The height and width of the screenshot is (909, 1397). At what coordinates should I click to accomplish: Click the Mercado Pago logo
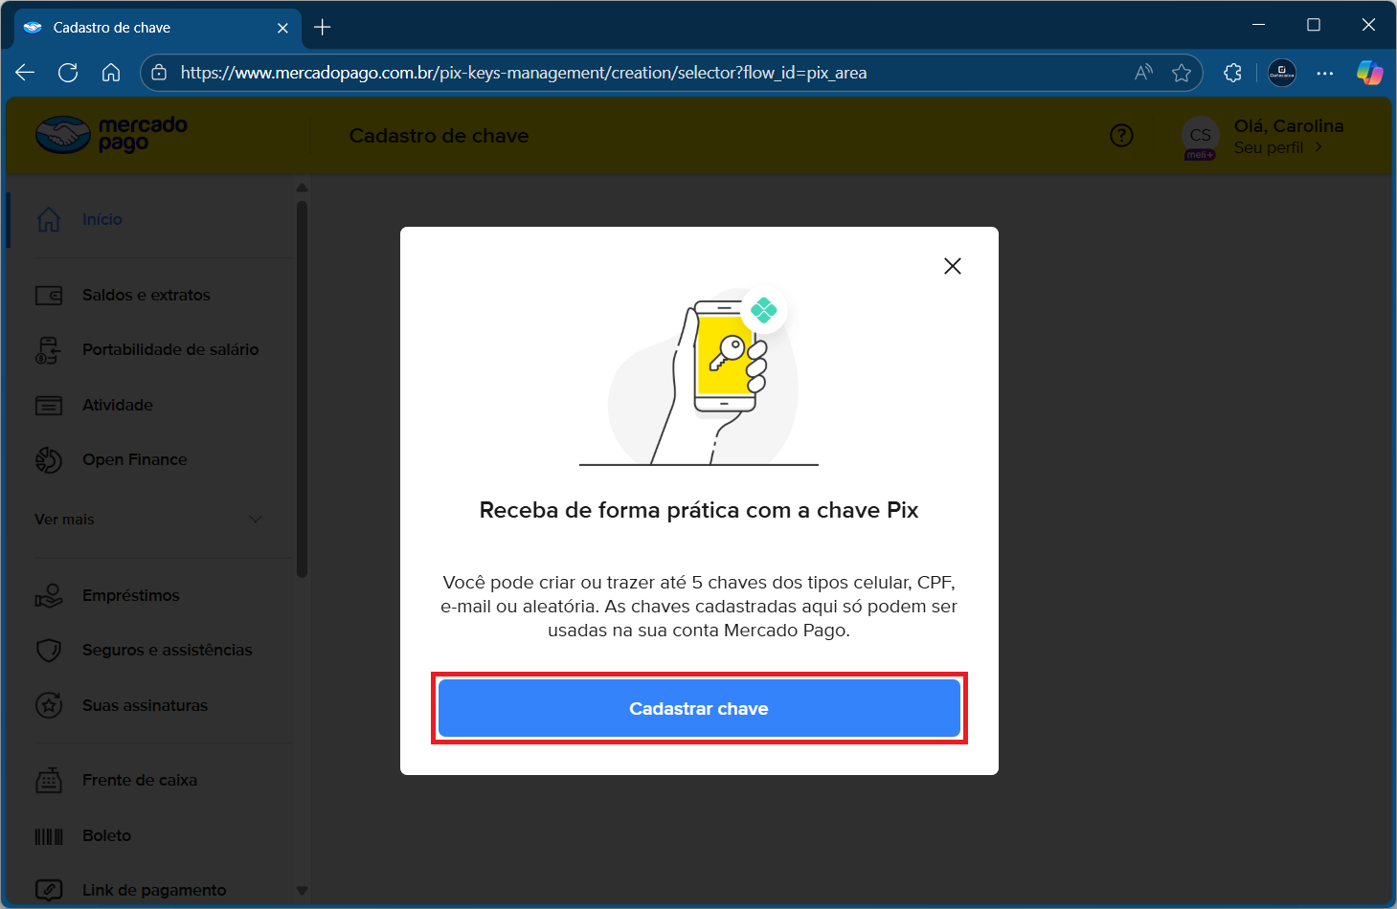pos(111,135)
